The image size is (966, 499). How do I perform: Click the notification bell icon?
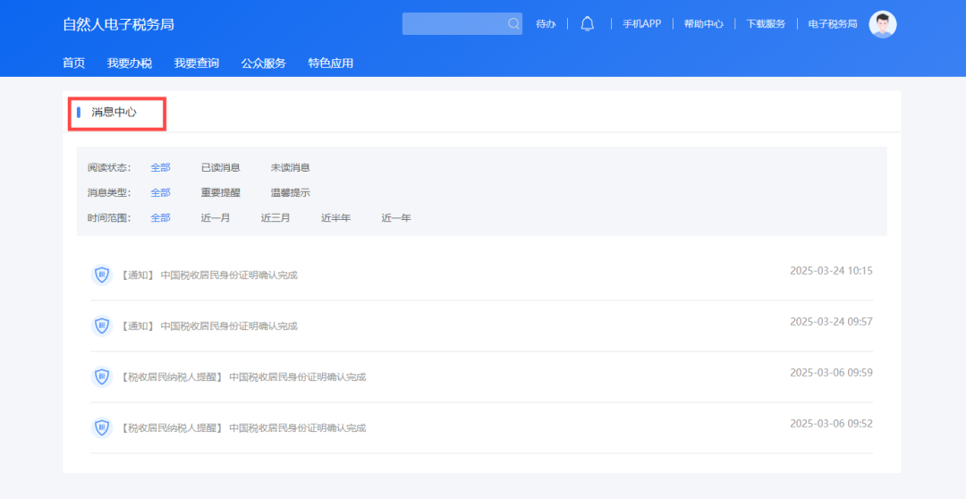coord(587,24)
